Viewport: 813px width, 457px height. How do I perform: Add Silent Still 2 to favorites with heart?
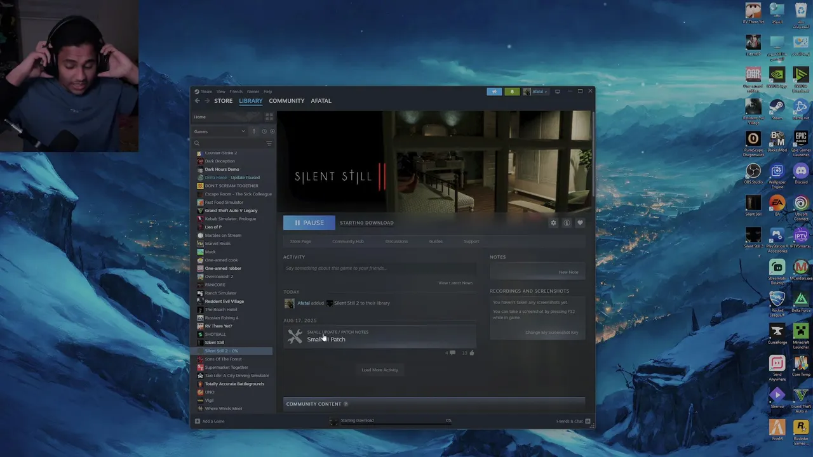point(580,223)
